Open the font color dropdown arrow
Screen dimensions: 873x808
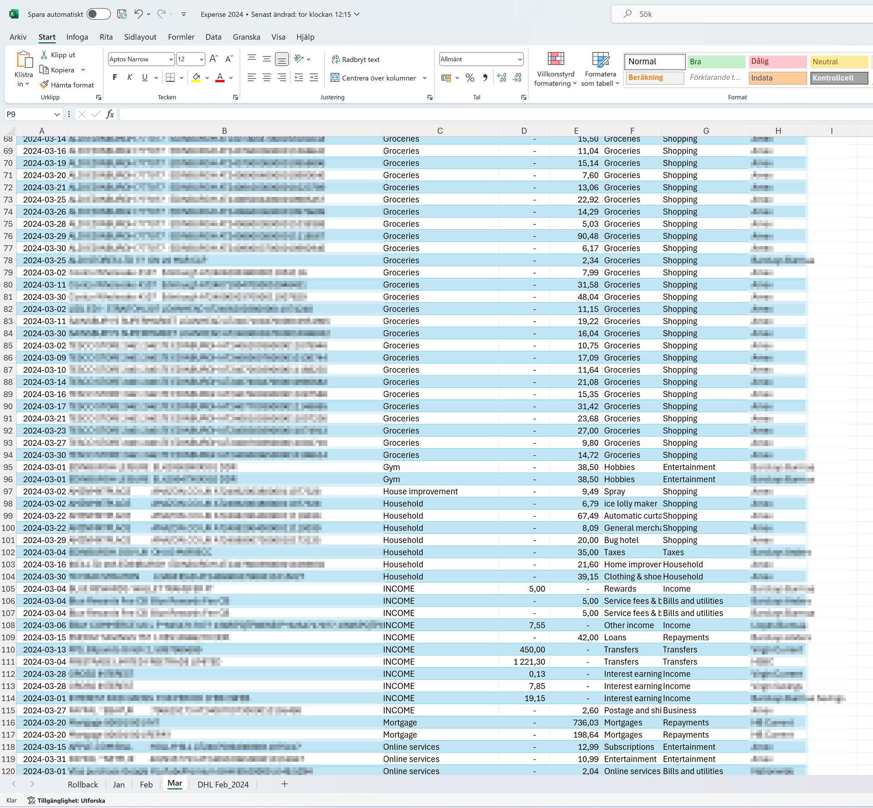[231, 78]
